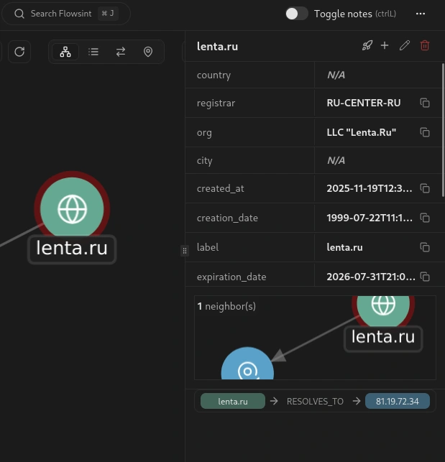Image resolution: width=445 pixels, height=462 pixels.
Task: Copy the org value LLC "Lenta.Ru"
Action: [x=425, y=132]
